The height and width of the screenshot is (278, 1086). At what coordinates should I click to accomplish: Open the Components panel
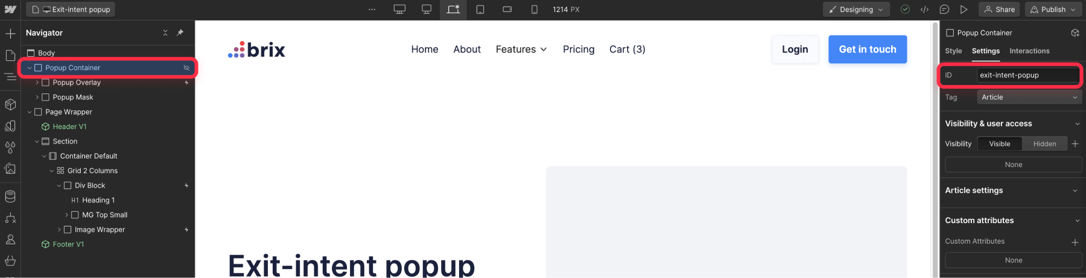(10, 104)
